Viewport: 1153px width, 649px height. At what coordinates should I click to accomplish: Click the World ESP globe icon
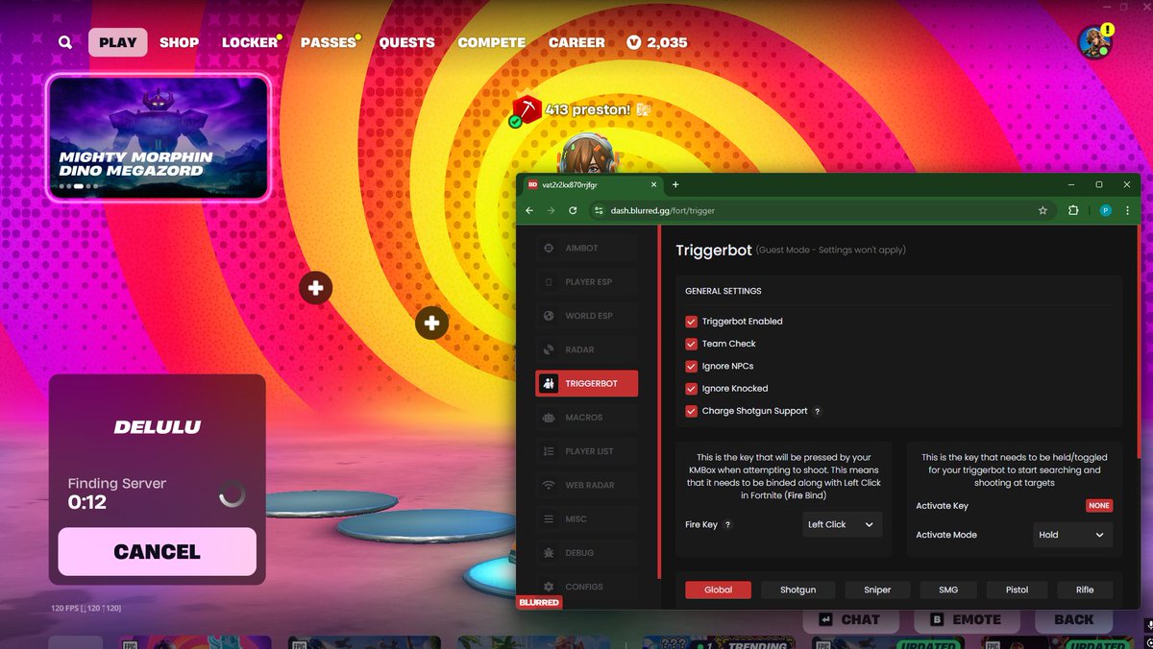pos(549,316)
